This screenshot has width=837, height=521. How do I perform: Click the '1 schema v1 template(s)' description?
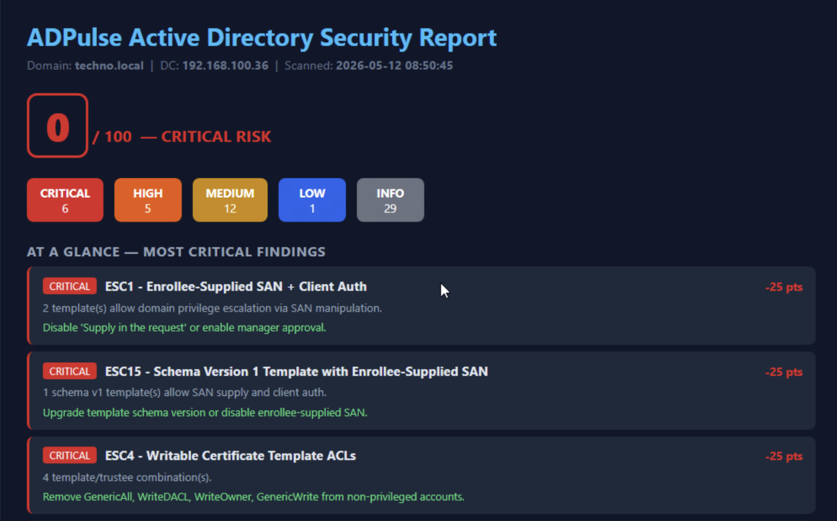click(184, 392)
